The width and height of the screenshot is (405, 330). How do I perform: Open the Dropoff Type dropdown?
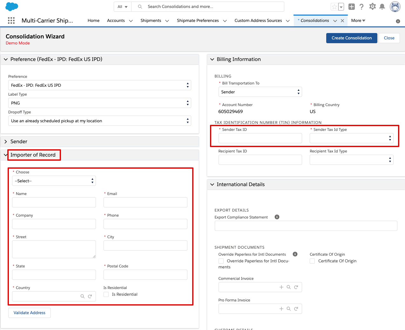[x=100, y=121]
